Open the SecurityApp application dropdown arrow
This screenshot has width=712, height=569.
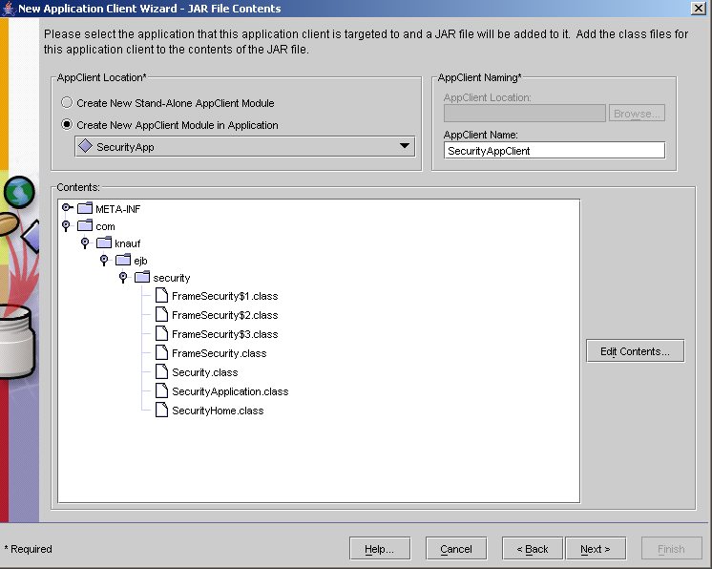point(404,146)
